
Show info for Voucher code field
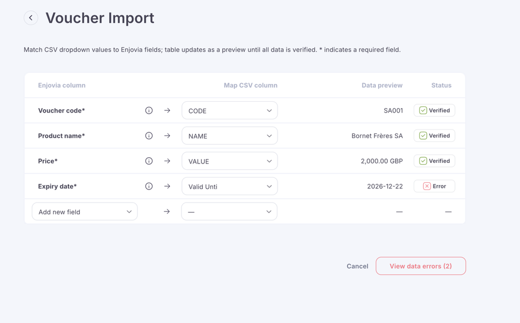149,111
